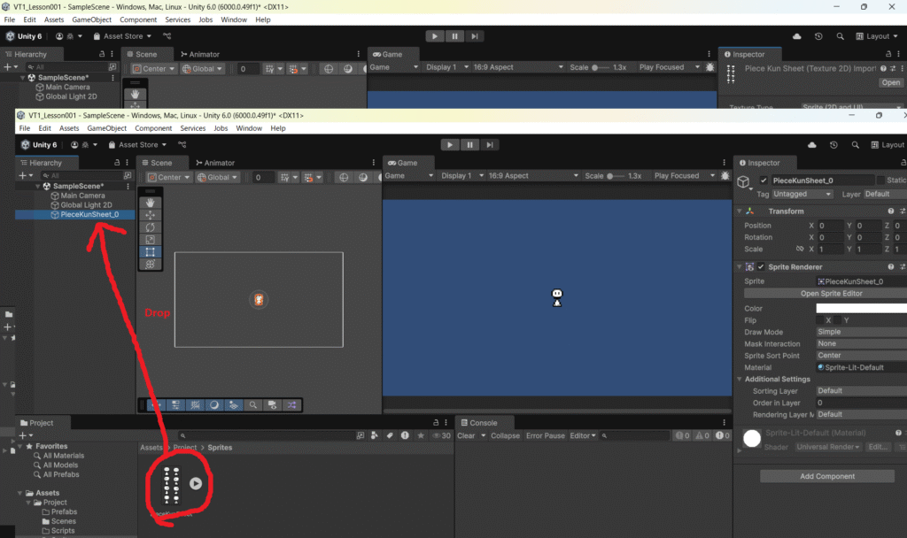This screenshot has width=907, height=538.
Task: Open Component menu in front window
Action: (153, 128)
